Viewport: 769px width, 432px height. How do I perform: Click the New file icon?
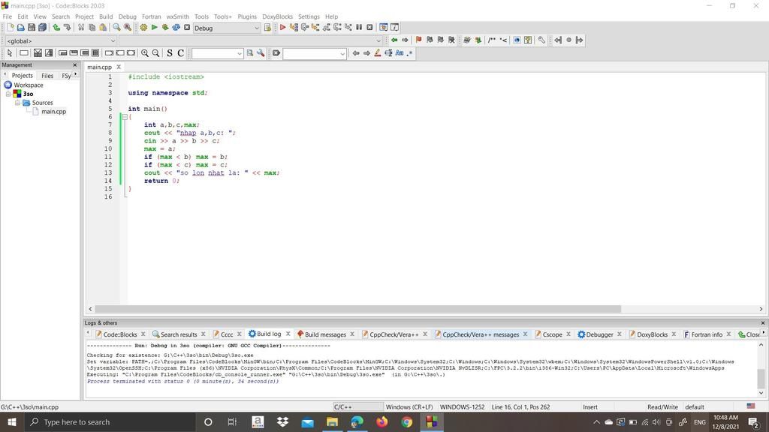(x=10, y=28)
